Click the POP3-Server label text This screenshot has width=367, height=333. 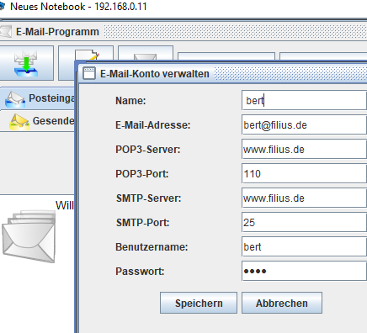point(148,150)
